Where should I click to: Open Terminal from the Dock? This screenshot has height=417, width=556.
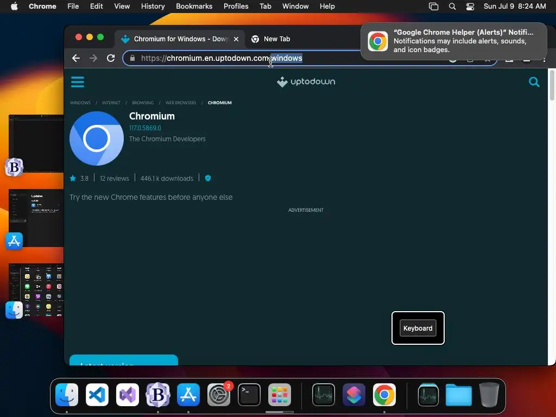click(x=249, y=395)
